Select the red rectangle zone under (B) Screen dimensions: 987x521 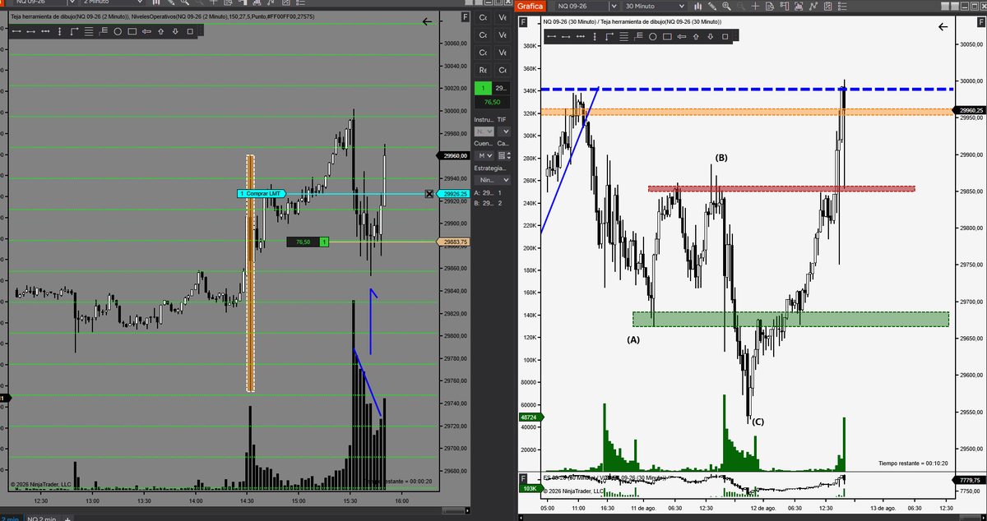point(781,189)
